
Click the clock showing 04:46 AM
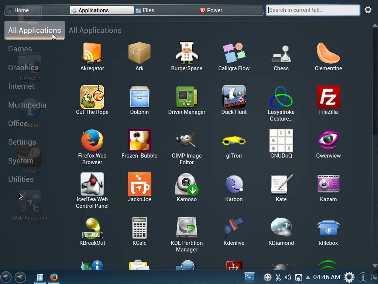[x=327, y=277]
